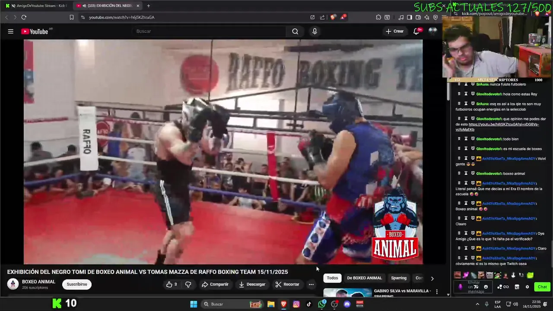Open a new browser tab
Image resolution: width=553 pixels, height=311 pixels.
point(149,6)
